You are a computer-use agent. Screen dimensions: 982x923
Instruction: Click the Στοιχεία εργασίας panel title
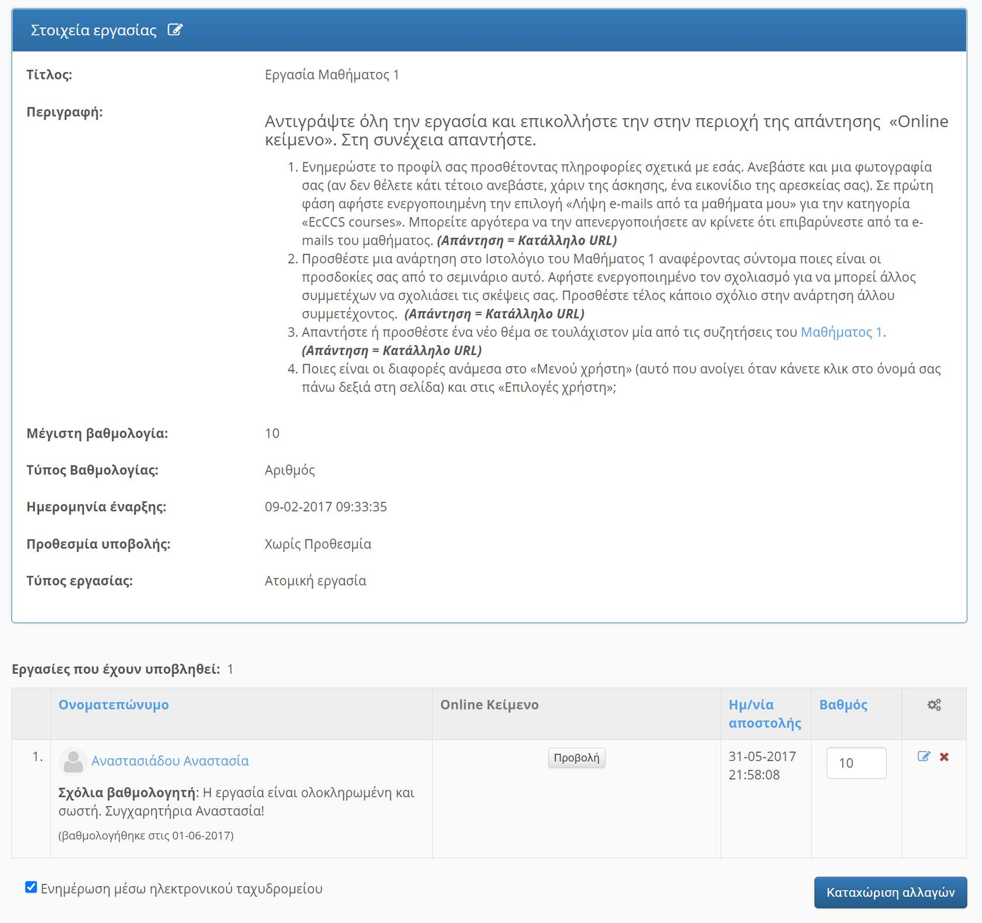94,30
